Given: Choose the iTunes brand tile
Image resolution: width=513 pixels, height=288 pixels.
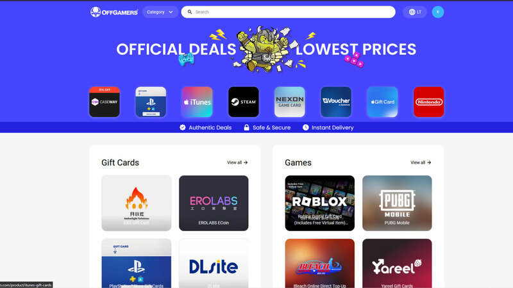Looking at the screenshot, I should click(x=198, y=102).
